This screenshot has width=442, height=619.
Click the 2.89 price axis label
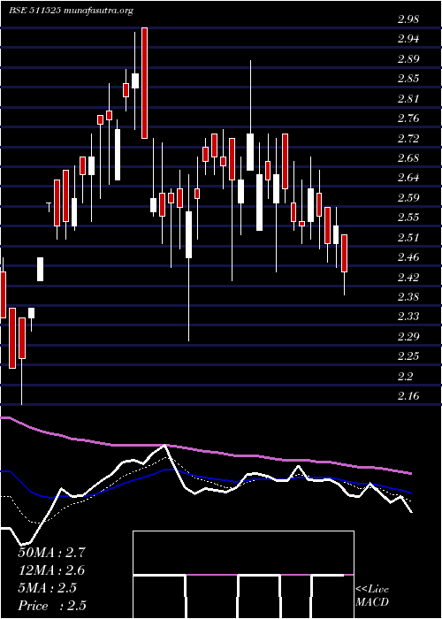408,59
